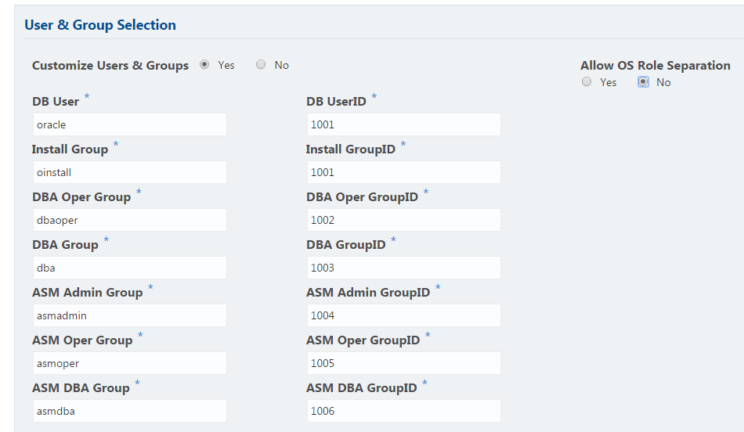Screen dimensions: 744x432
Task: Click the User & Group Selection heading
Action: pyautogui.click(x=100, y=25)
